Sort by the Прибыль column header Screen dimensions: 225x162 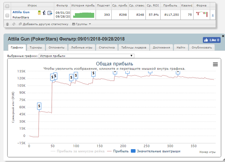[170, 5]
